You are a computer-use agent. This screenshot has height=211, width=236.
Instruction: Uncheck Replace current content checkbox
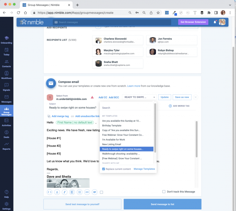103,169
